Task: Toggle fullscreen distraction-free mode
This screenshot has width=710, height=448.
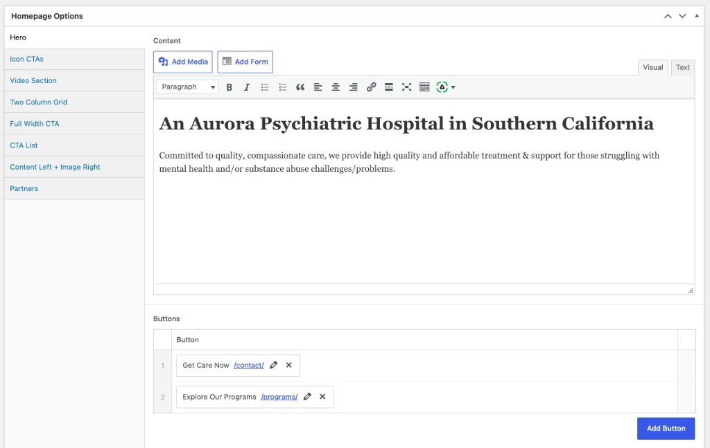Action: [406, 87]
